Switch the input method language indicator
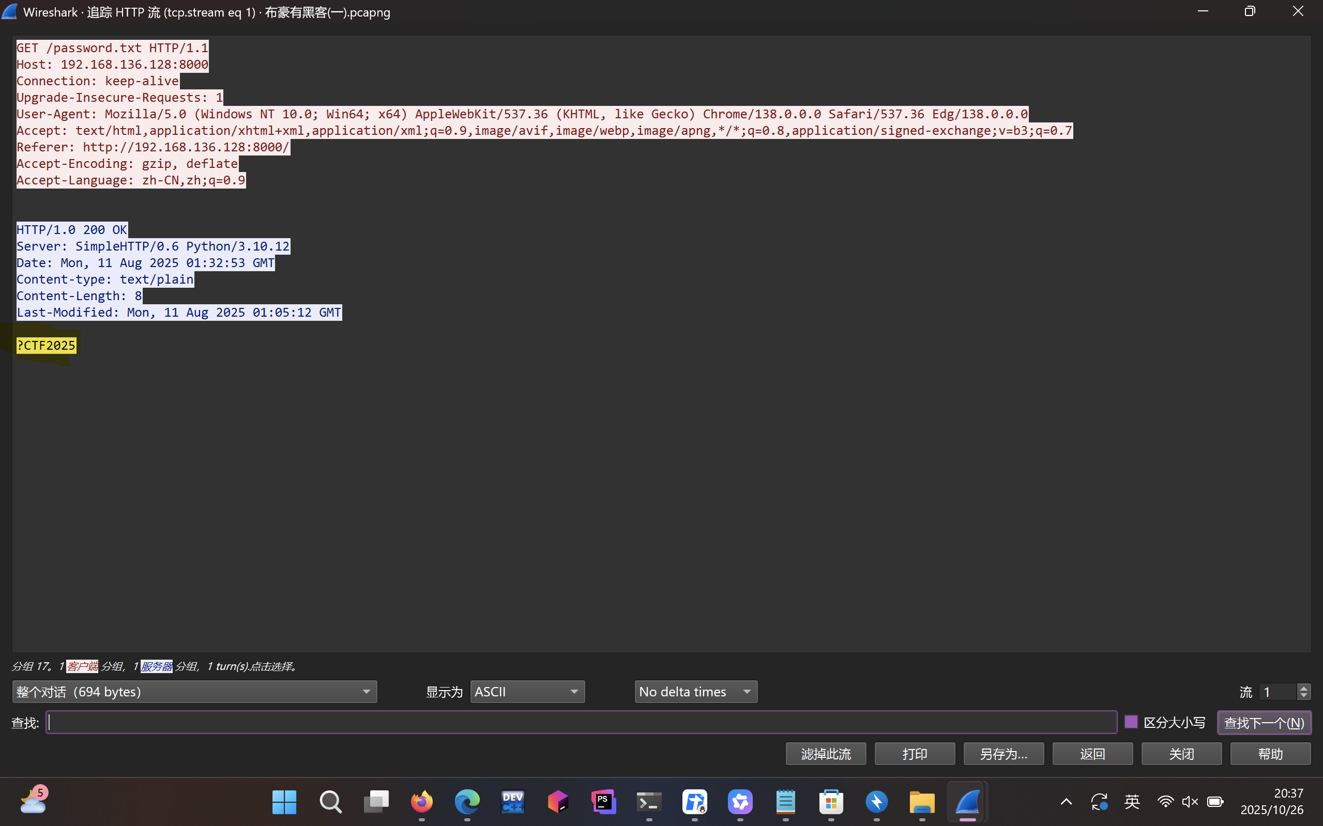 [1132, 802]
